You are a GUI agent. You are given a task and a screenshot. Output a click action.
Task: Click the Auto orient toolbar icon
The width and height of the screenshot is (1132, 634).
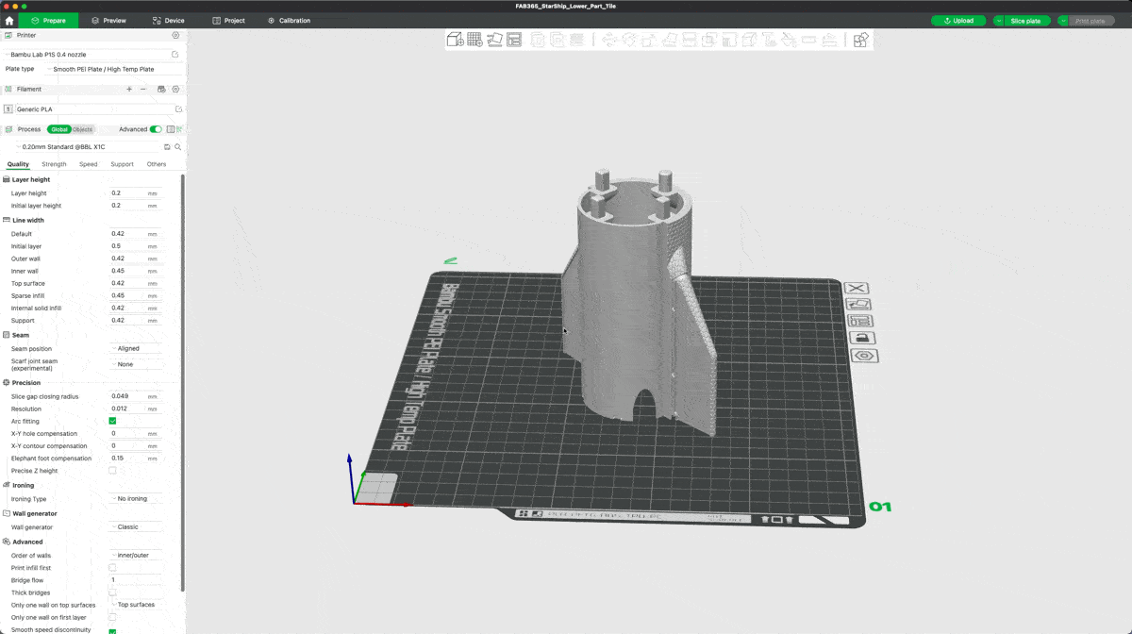pos(494,40)
